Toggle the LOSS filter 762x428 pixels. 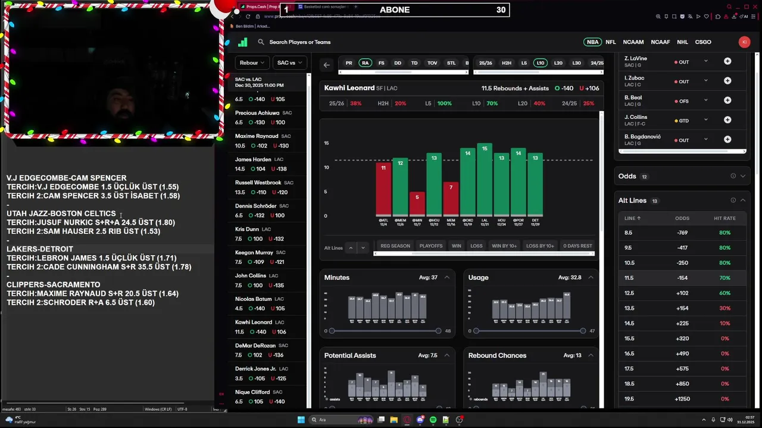pyautogui.click(x=476, y=246)
